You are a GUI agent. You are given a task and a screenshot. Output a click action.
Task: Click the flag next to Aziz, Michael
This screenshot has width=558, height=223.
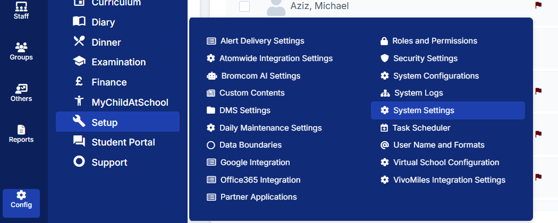point(538,5)
